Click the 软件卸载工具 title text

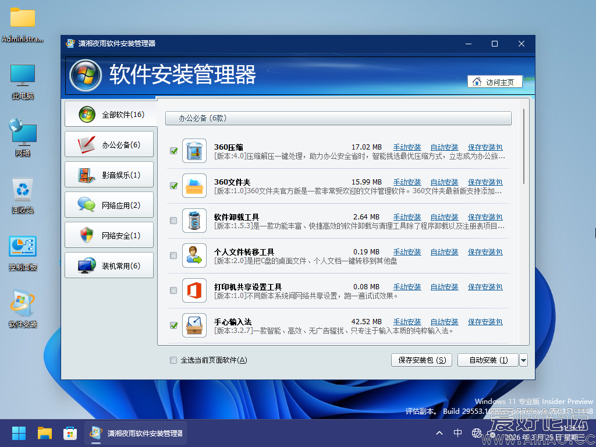click(236, 218)
